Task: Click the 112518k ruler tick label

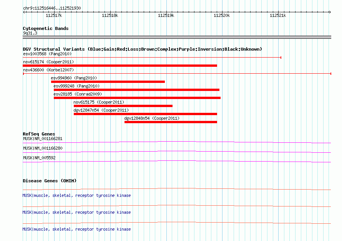Action: 110,15
